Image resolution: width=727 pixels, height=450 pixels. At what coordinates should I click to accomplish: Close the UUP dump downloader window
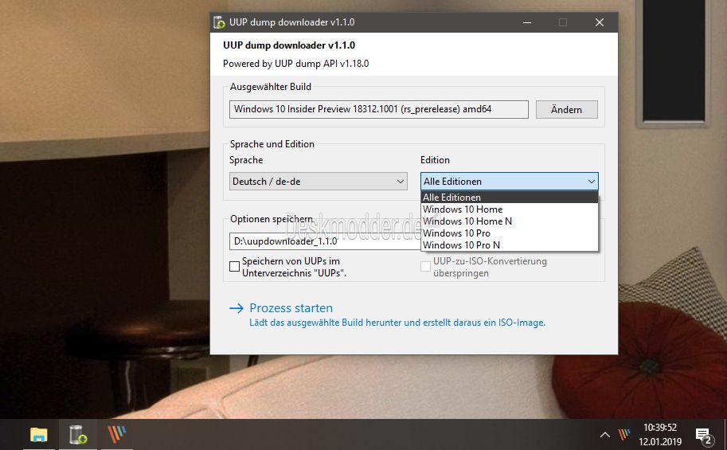tap(600, 22)
